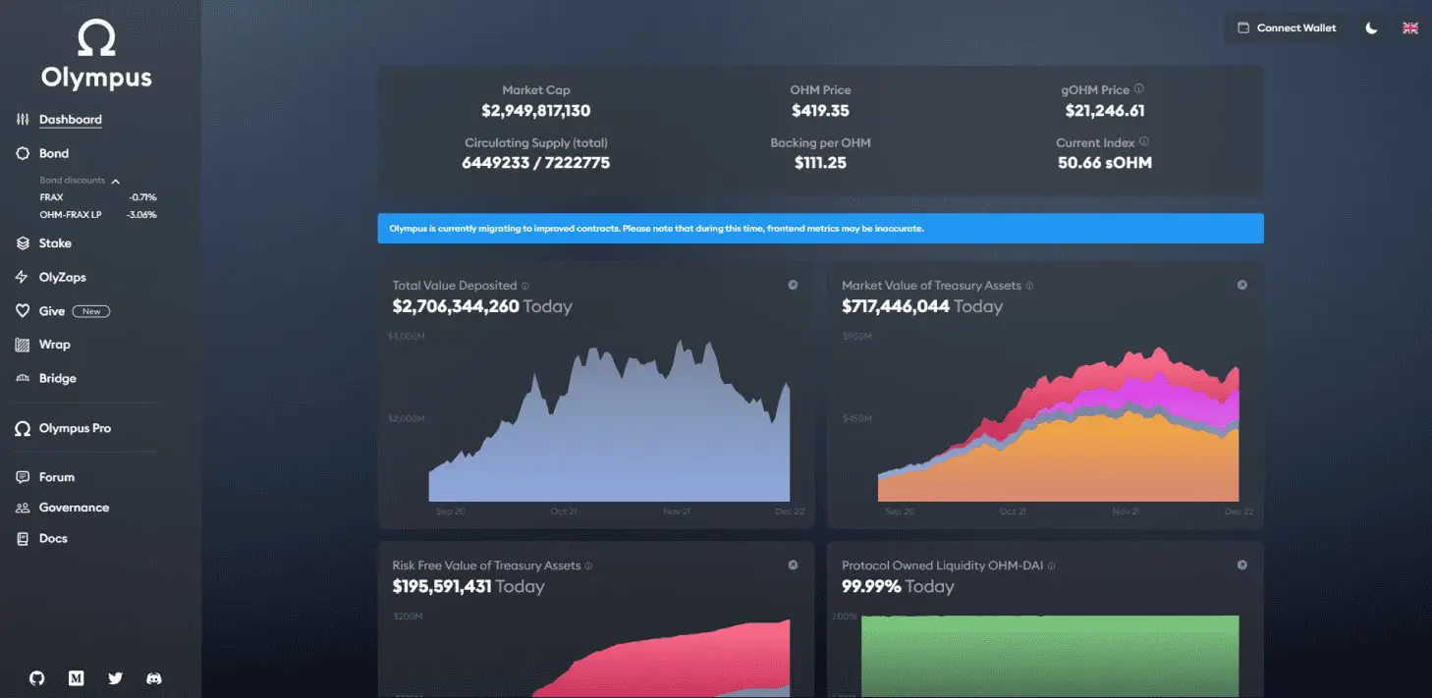This screenshot has height=698, width=1432.
Task: Open the Olympus Pro link
Action: [x=75, y=429]
